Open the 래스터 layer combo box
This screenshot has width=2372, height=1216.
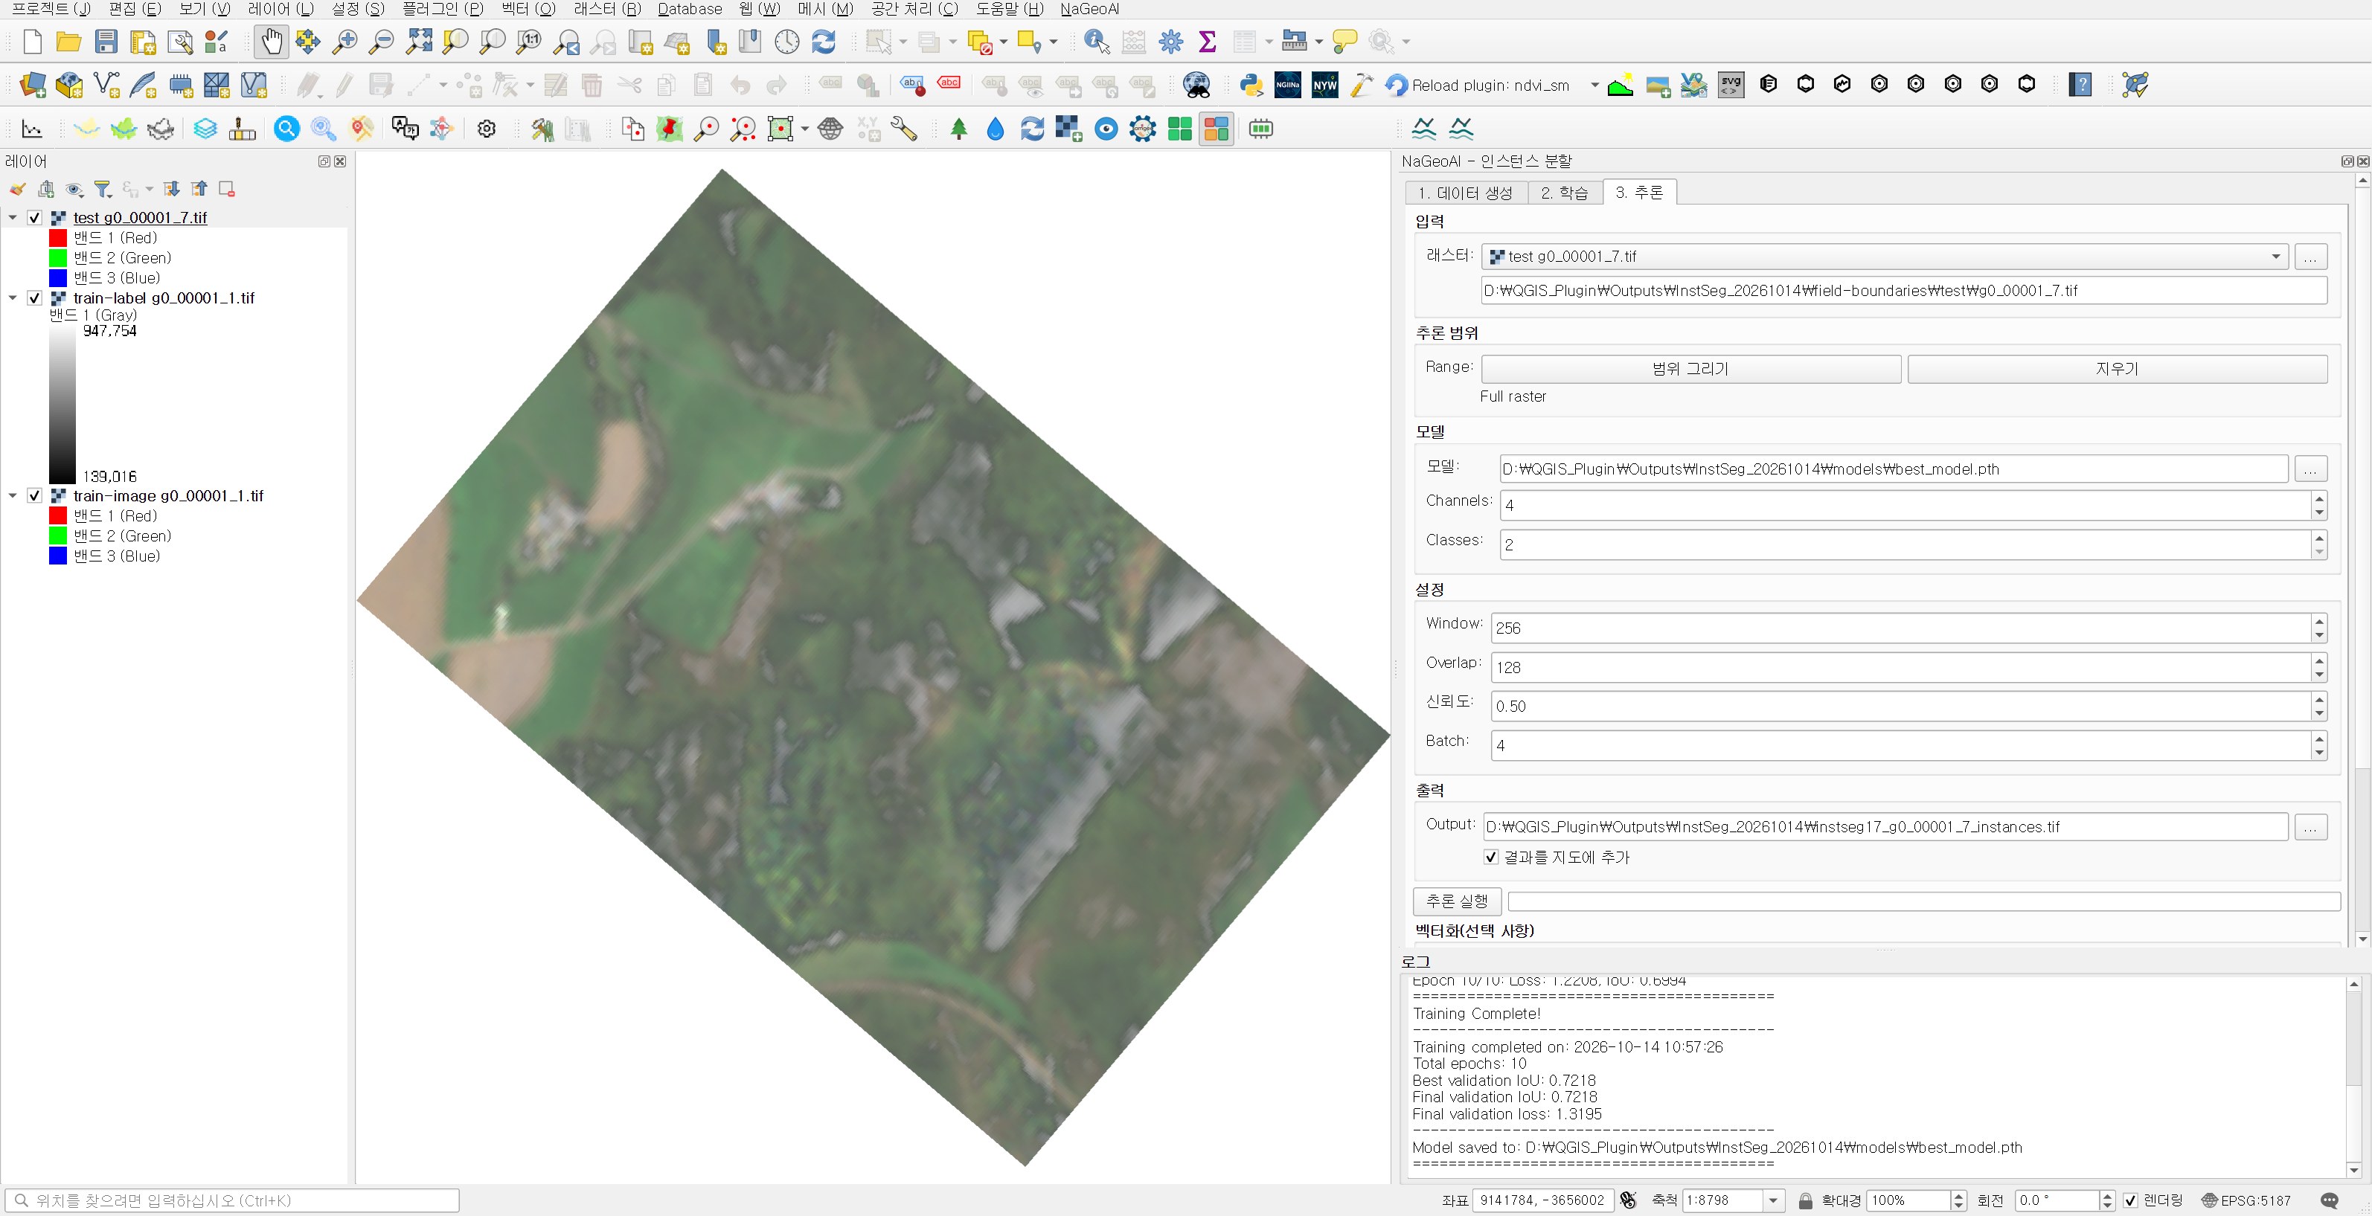click(1885, 257)
